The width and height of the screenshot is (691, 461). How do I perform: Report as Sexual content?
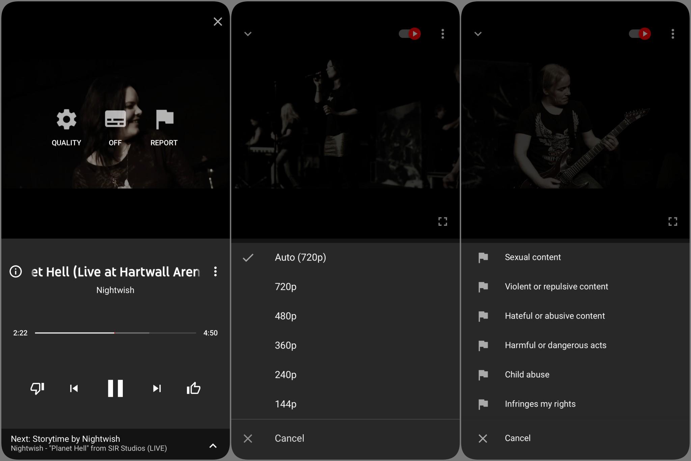pyautogui.click(x=576, y=257)
